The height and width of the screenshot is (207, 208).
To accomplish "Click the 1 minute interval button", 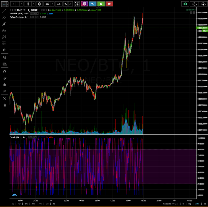I will (x=13, y=4).
